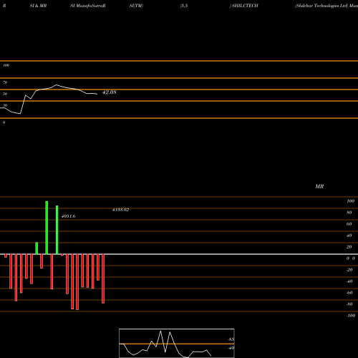Click the 4183.02 price label
Screen dimensions: 358x358
click(x=120, y=210)
